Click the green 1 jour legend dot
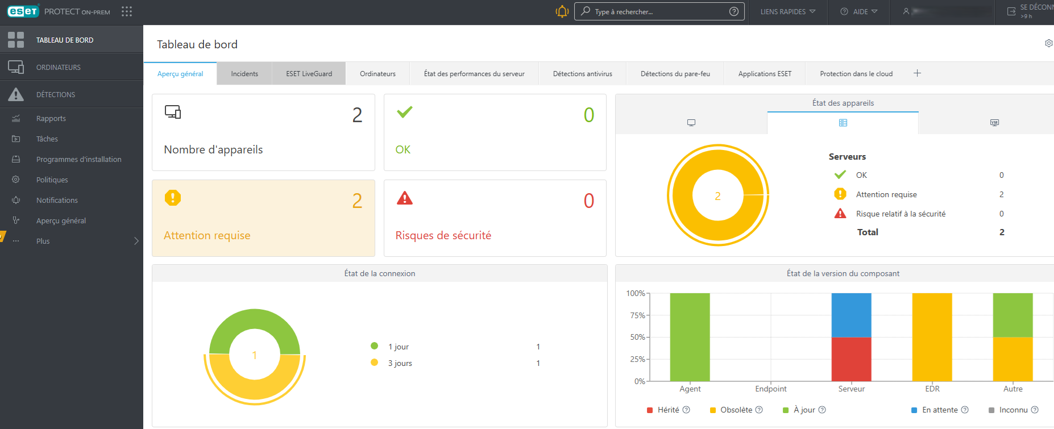Image resolution: width=1054 pixels, height=429 pixels. coord(374,346)
